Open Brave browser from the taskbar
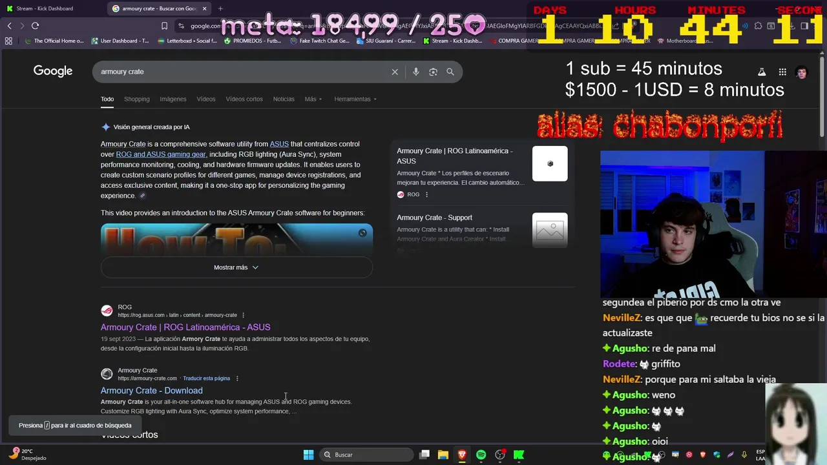This screenshot has width=827, height=465. (462, 455)
